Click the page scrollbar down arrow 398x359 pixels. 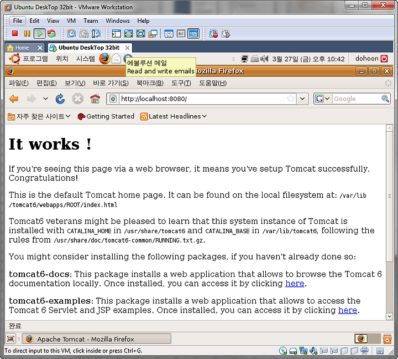[x=389, y=316]
